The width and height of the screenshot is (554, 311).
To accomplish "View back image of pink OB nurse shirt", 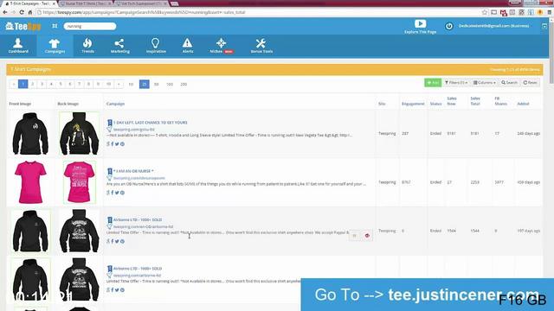I will [x=79, y=182].
